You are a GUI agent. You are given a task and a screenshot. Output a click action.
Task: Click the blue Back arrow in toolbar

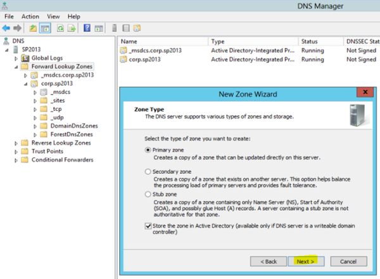pos(6,28)
